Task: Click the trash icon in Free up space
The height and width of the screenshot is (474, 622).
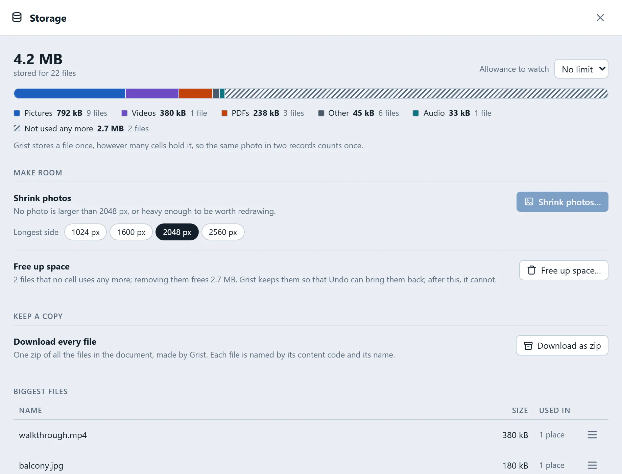Action: coord(532,270)
